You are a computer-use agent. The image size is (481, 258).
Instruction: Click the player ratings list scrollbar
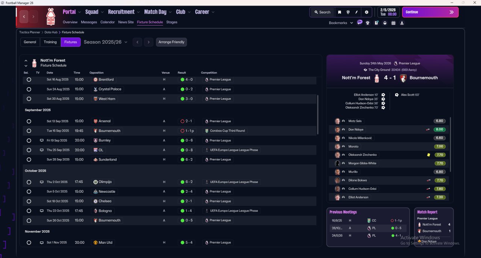coord(450,144)
